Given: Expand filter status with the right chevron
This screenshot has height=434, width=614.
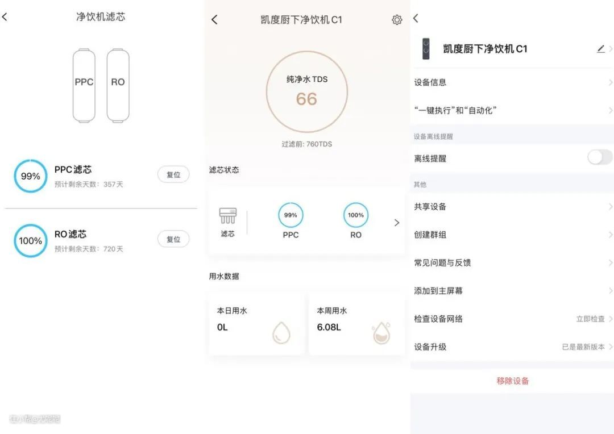Looking at the screenshot, I should (397, 223).
